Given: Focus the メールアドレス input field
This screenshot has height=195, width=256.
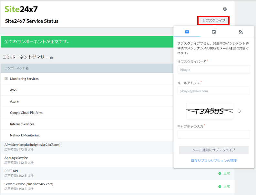Looking at the screenshot, I should (x=214, y=91).
